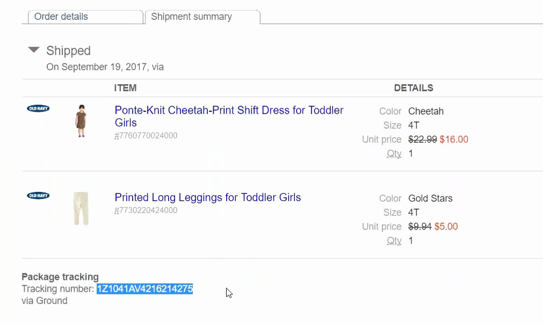The height and width of the screenshot is (325, 543).
Task: Click the Shipped heading text
Action: (x=68, y=51)
